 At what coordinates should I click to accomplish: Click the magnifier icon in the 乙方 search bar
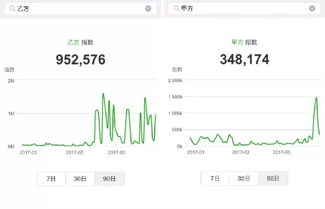tap(13, 8)
